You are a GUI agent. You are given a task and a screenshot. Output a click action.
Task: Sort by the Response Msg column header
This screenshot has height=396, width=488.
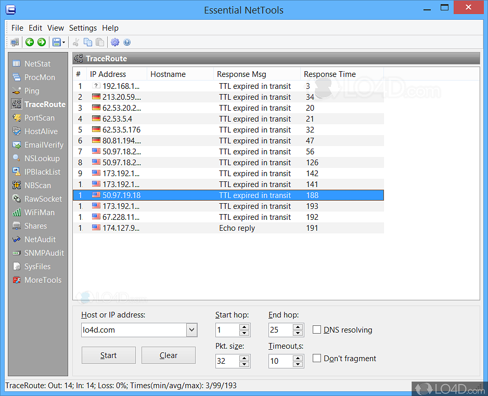tap(257, 74)
